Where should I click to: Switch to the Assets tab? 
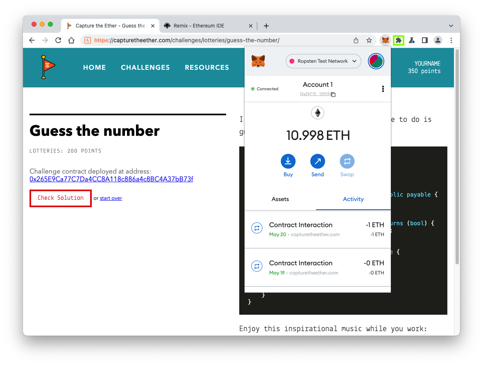(280, 199)
